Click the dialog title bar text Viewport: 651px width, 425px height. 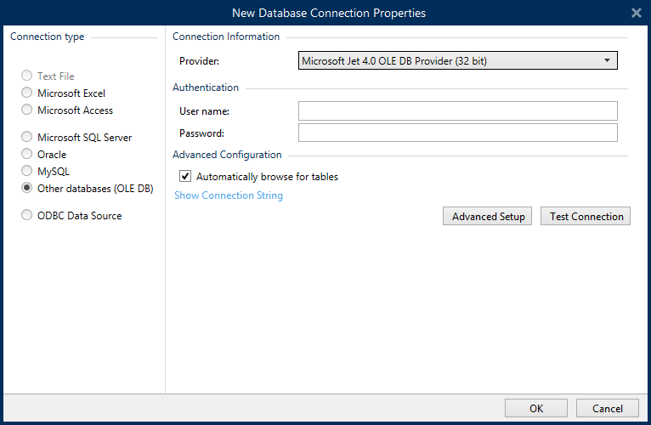(x=329, y=13)
